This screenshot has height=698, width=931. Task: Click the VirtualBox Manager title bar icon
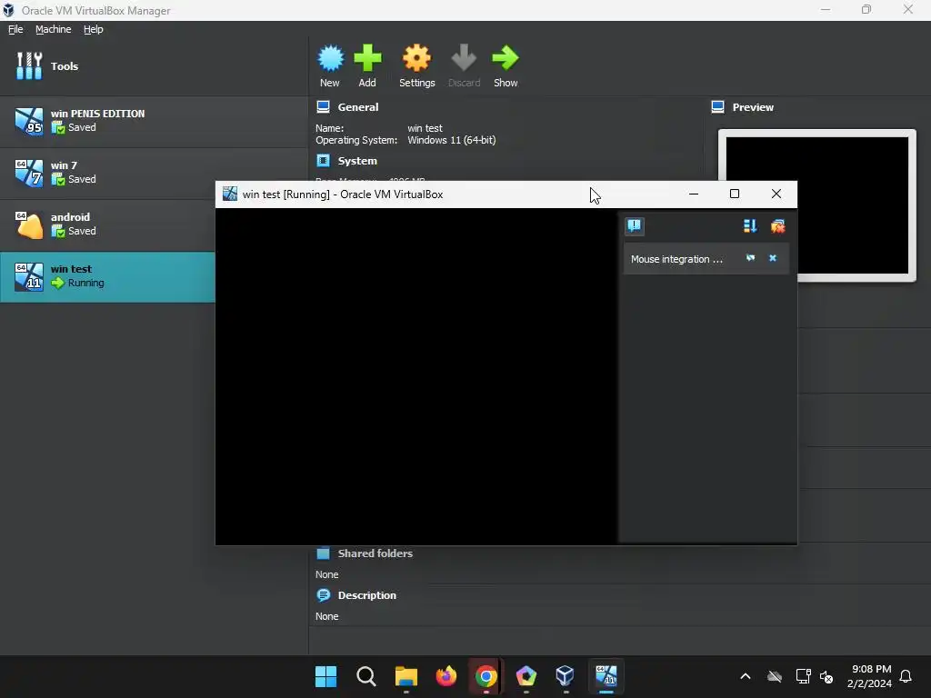9,10
